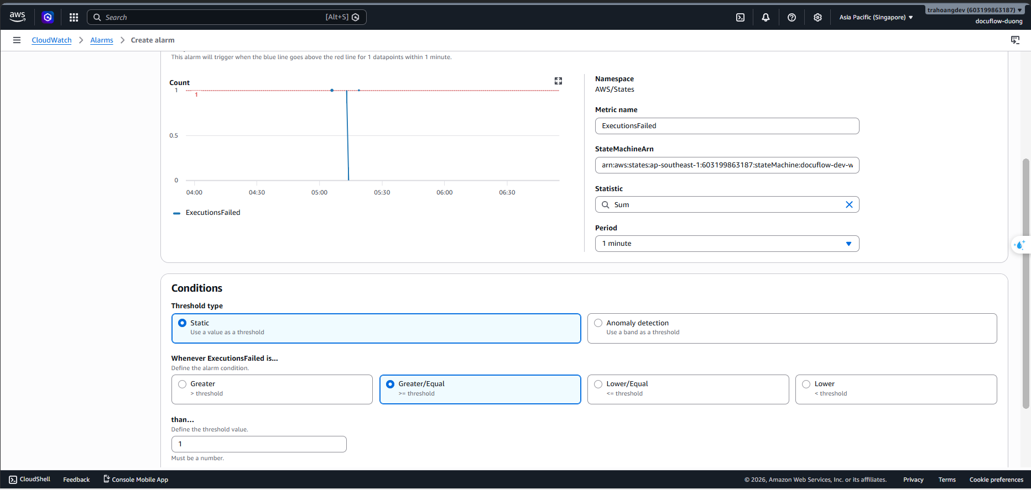Choose the Lower/Equal threshold condition
This screenshot has height=490, width=1031.
[688, 389]
